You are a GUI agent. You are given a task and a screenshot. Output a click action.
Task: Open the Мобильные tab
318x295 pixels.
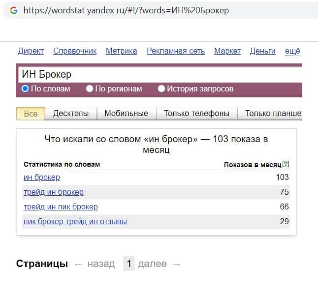(126, 114)
